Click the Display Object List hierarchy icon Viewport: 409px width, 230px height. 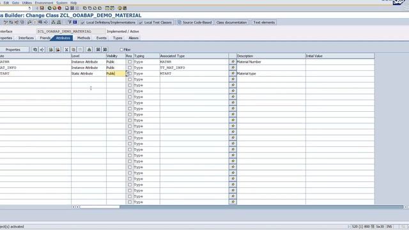coord(54,22)
